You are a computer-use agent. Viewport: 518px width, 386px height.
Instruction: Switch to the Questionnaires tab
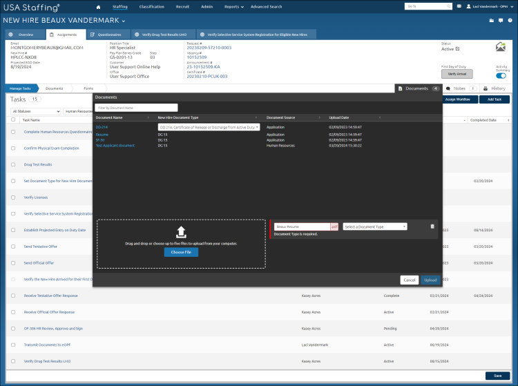click(109, 35)
